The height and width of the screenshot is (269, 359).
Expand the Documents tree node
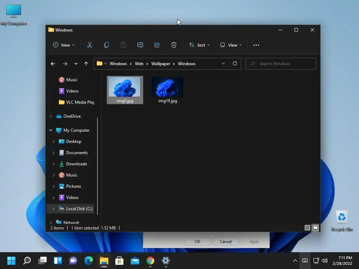point(53,153)
